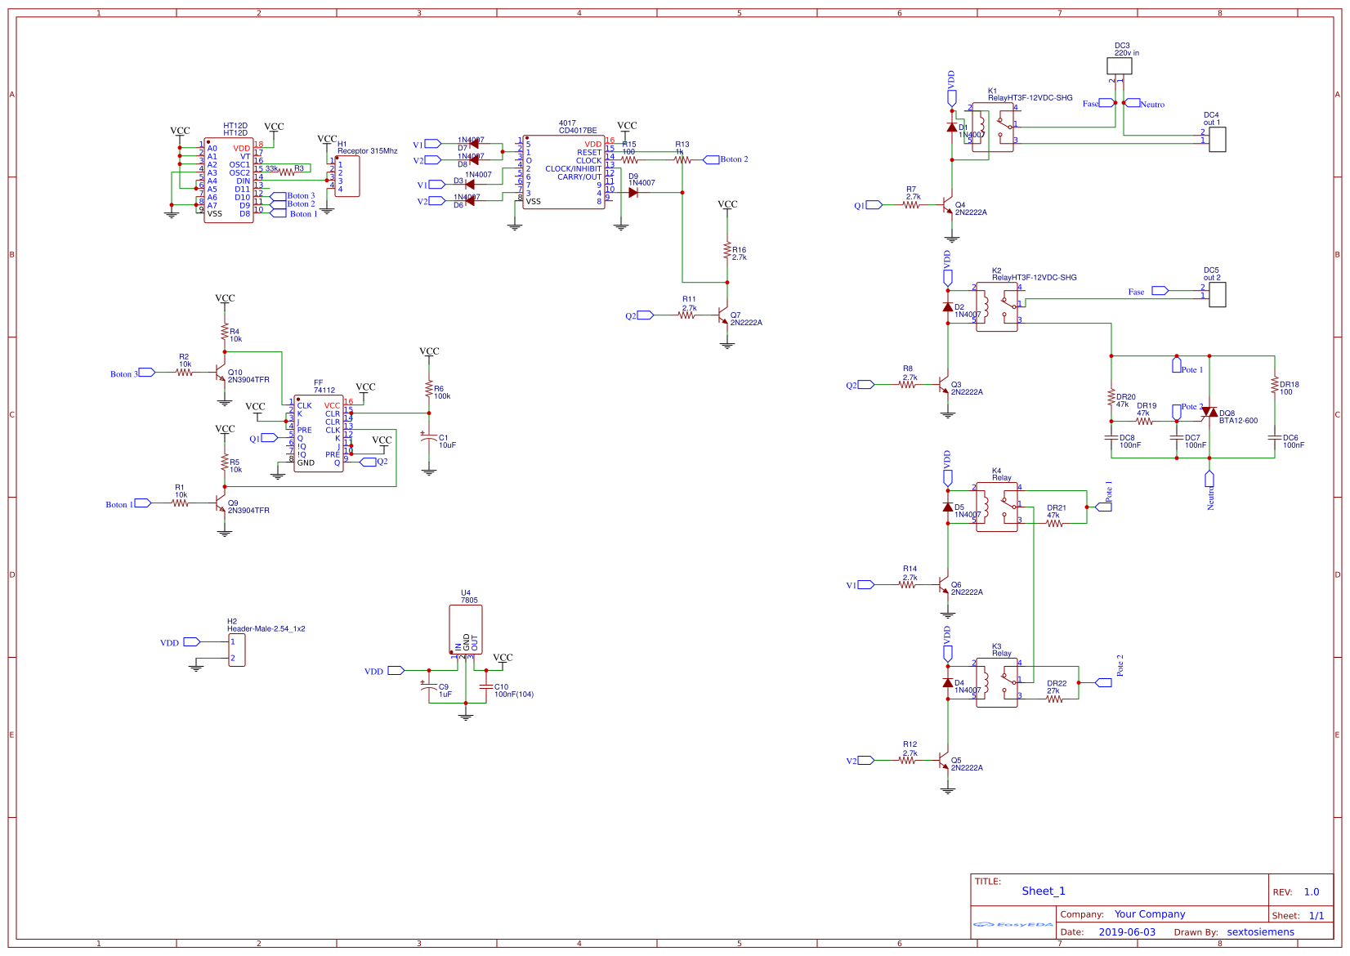Image resolution: width=1350 pixels, height=956 pixels.
Task: Select transistor Q9 2N3904TFR symbol
Action: click(x=220, y=503)
